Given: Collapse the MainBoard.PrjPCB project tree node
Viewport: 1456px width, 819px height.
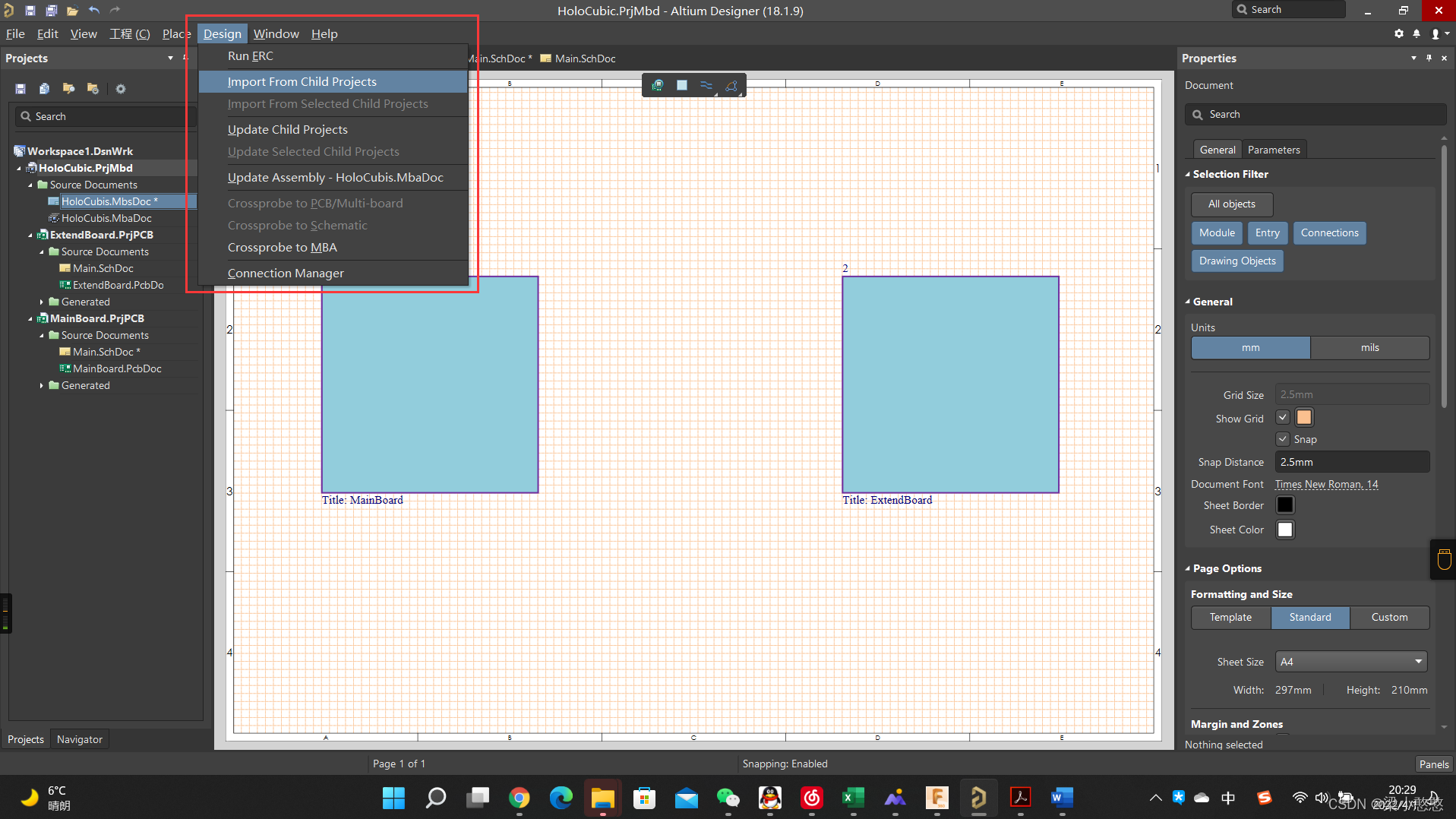Looking at the screenshot, I should 30,319.
